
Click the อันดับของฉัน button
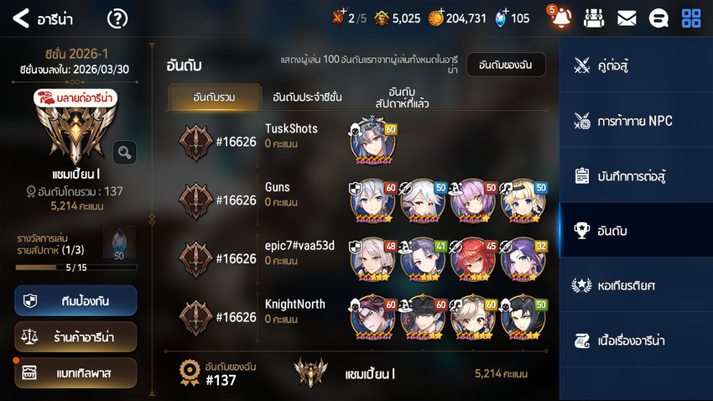tap(506, 65)
